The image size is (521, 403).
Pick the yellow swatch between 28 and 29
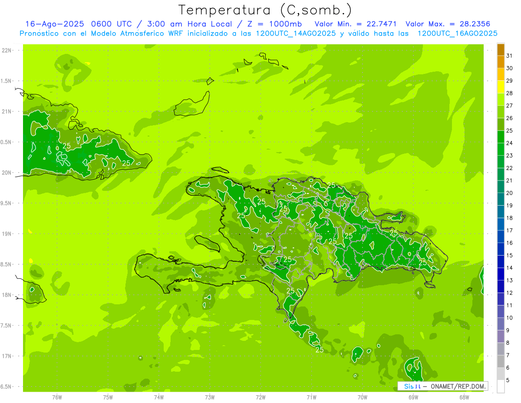coord(501,87)
